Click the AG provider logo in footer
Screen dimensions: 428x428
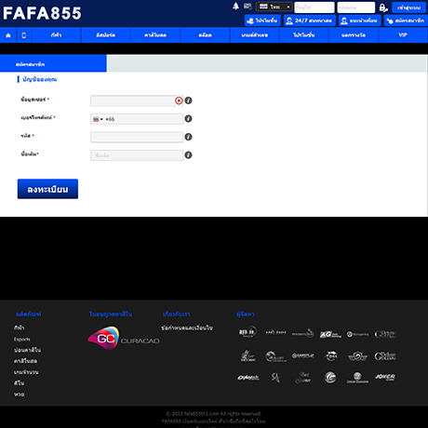pos(330,334)
